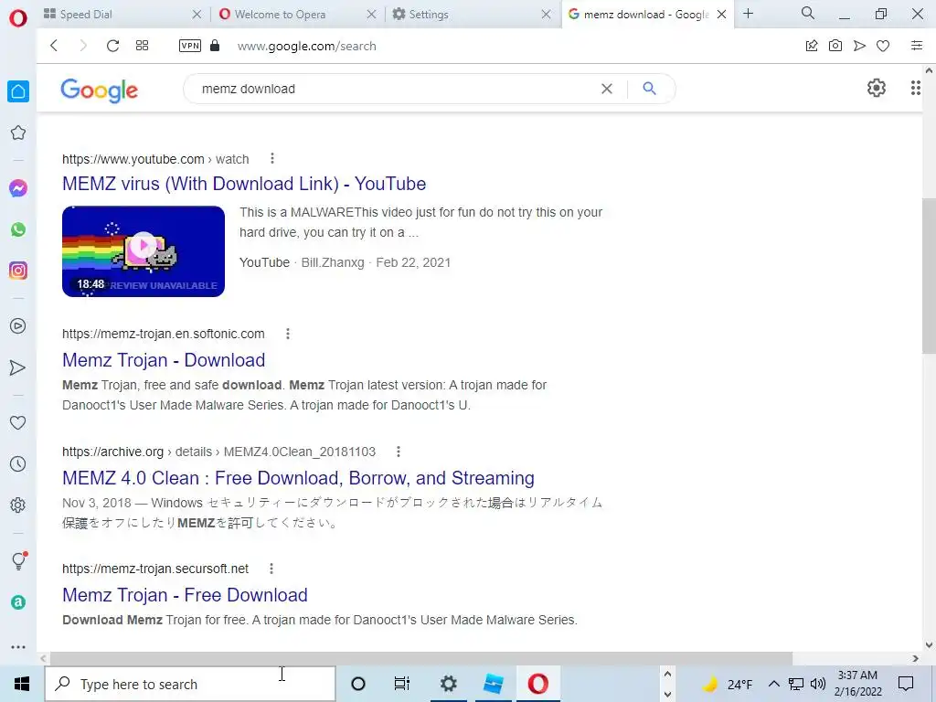Open the MEMZ virus (With Download Link) YouTube link
Image resolution: width=936 pixels, height=702 pixels.
(244, 184)
